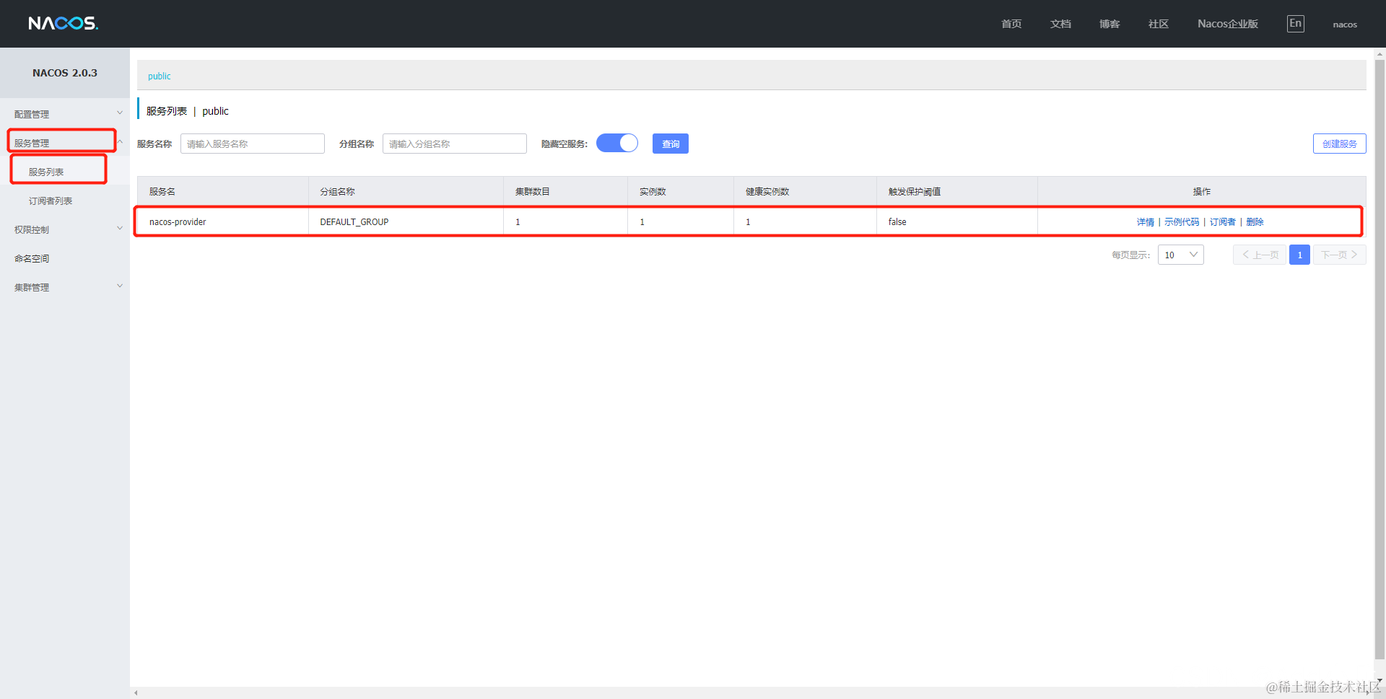This screenshot has width=1386, height=699.
Task: Open 命名空间 in the sidebar
Action: pos(32,258)
